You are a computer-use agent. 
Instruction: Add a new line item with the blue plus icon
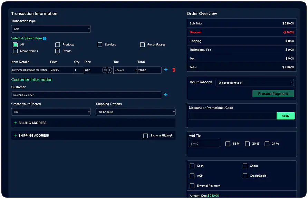pos(166,70)
